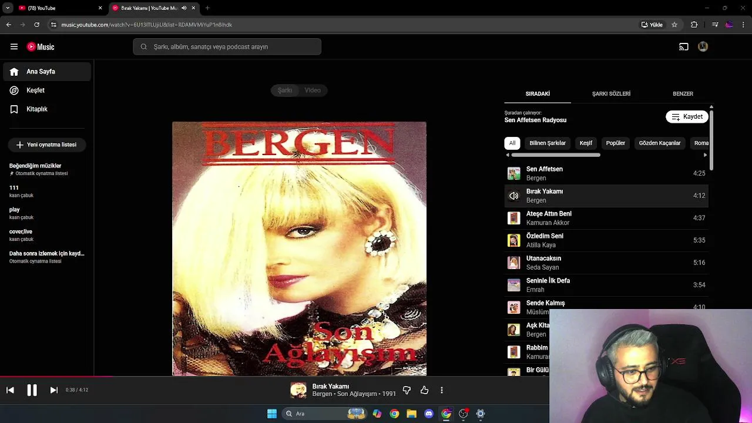
Task: Click the Özledim Seni thumbnail
Action: point(514,240)
